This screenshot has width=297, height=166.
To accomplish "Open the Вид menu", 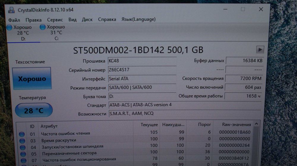I will point(72,20).
